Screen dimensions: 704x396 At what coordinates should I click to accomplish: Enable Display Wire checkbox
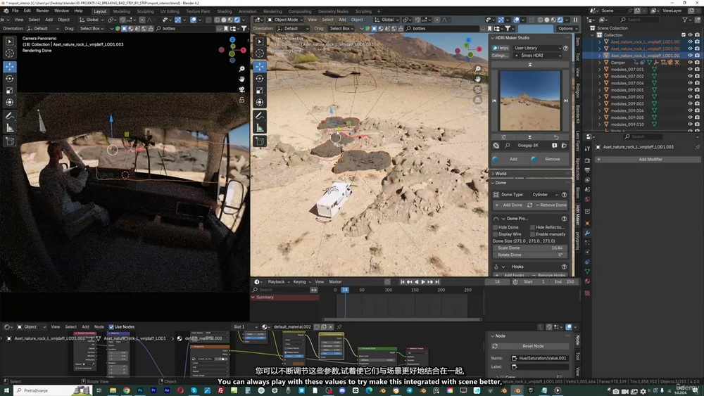(495, 234)
